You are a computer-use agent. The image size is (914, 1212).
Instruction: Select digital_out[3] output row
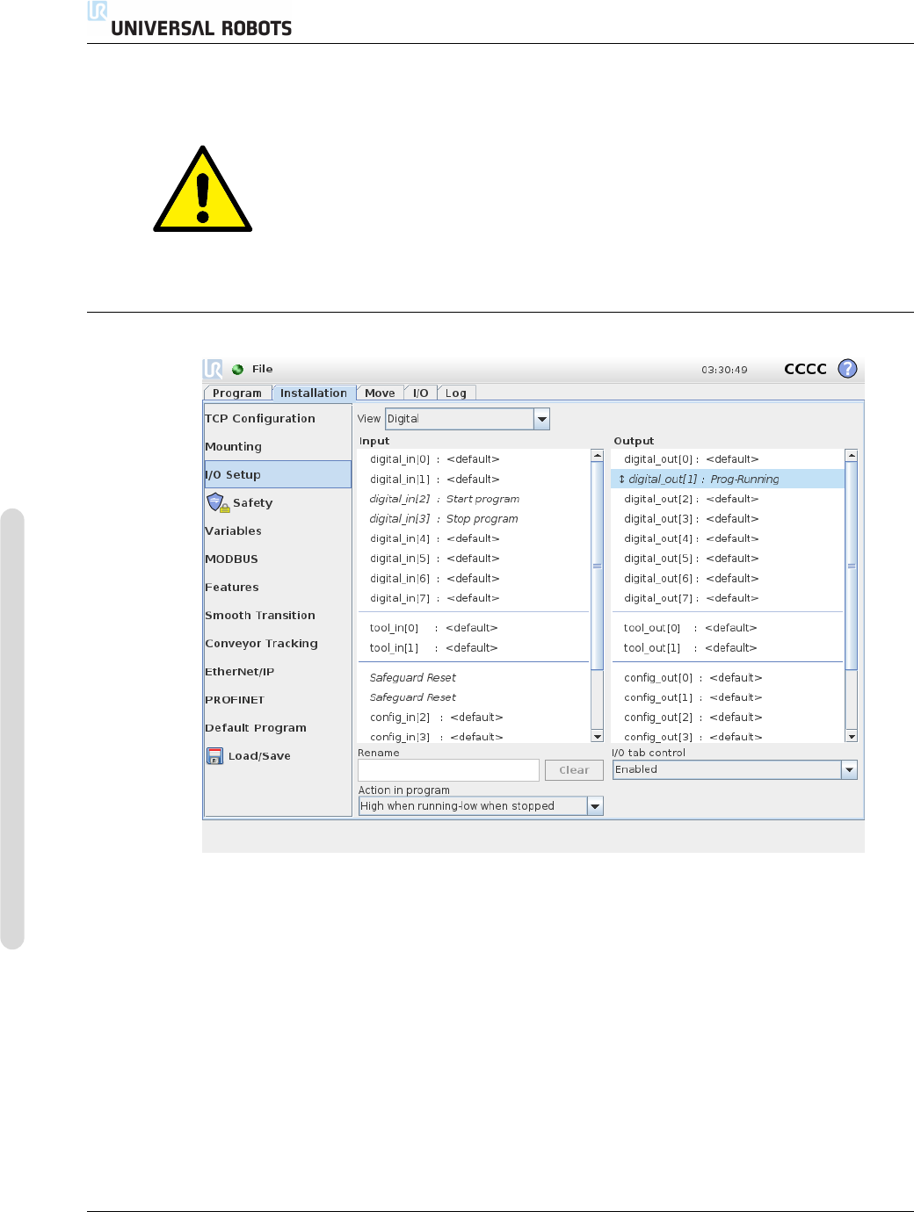click(x=728, y=519)
